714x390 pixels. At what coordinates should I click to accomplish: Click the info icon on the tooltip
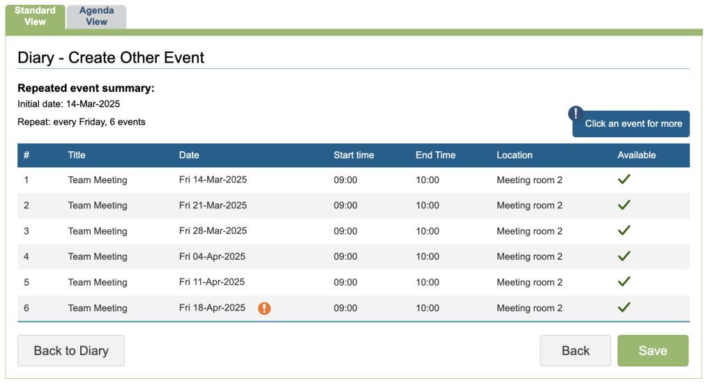(576, 114)
